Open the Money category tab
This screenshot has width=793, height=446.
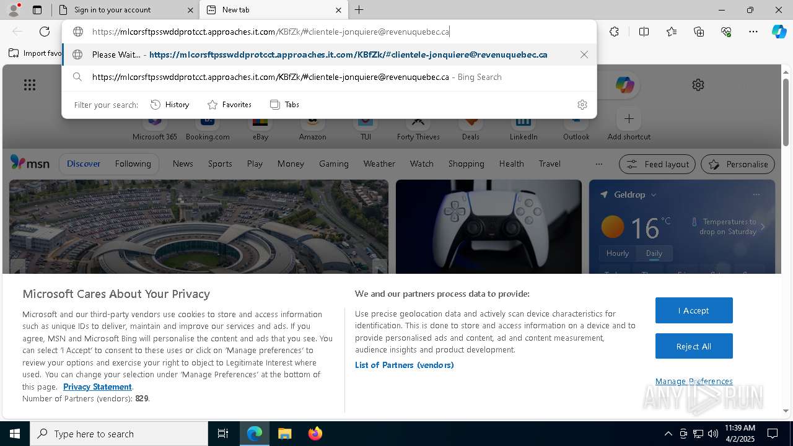point(291,164)
